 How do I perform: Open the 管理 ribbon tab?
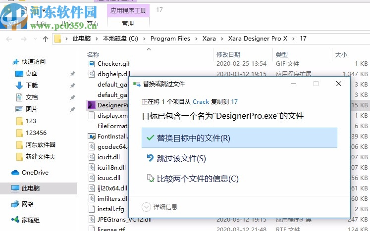click(x=128, y=23)
